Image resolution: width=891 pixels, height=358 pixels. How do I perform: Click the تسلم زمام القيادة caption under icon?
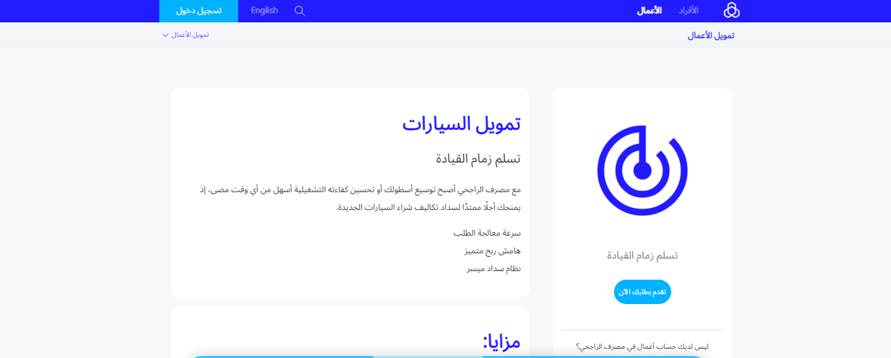point(642,255)
